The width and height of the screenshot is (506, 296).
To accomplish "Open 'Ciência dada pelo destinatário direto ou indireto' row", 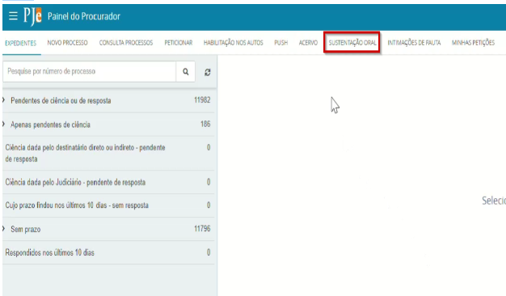I will pyautogui.click(x=108, y=154).
